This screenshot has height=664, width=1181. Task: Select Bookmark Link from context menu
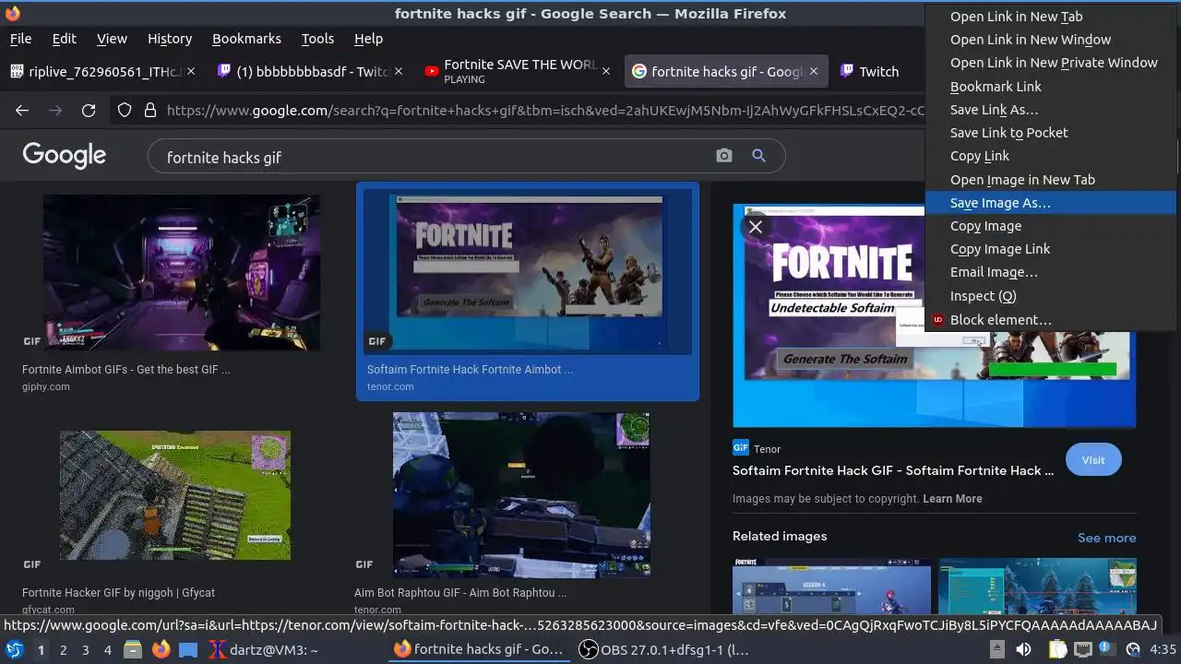click(1051, 87)
